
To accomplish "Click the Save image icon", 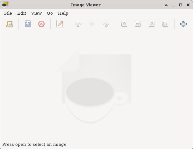I will pos(28,24).
